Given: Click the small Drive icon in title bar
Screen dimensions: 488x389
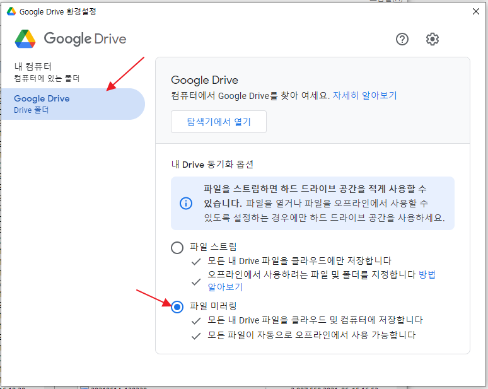Looking at the screenshot, I should (x=11, y=11).
